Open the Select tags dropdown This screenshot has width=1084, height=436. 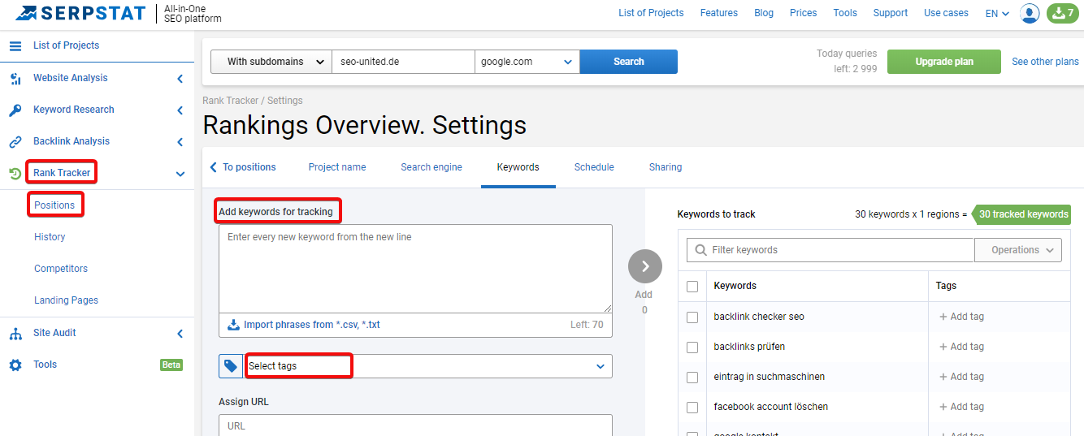pyautogui.click(x=427, y=366)
